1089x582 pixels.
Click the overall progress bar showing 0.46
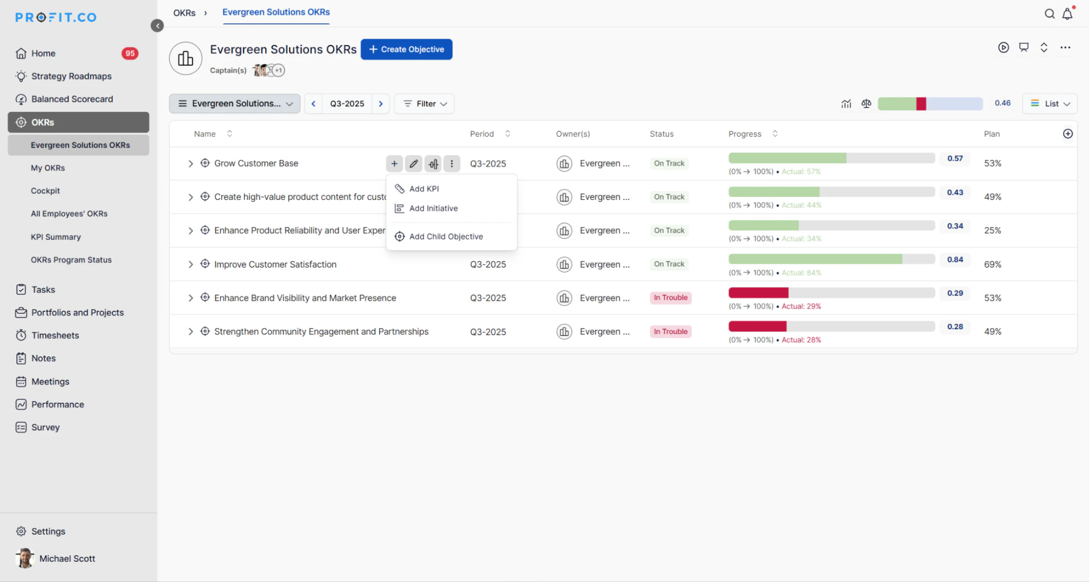929,104
